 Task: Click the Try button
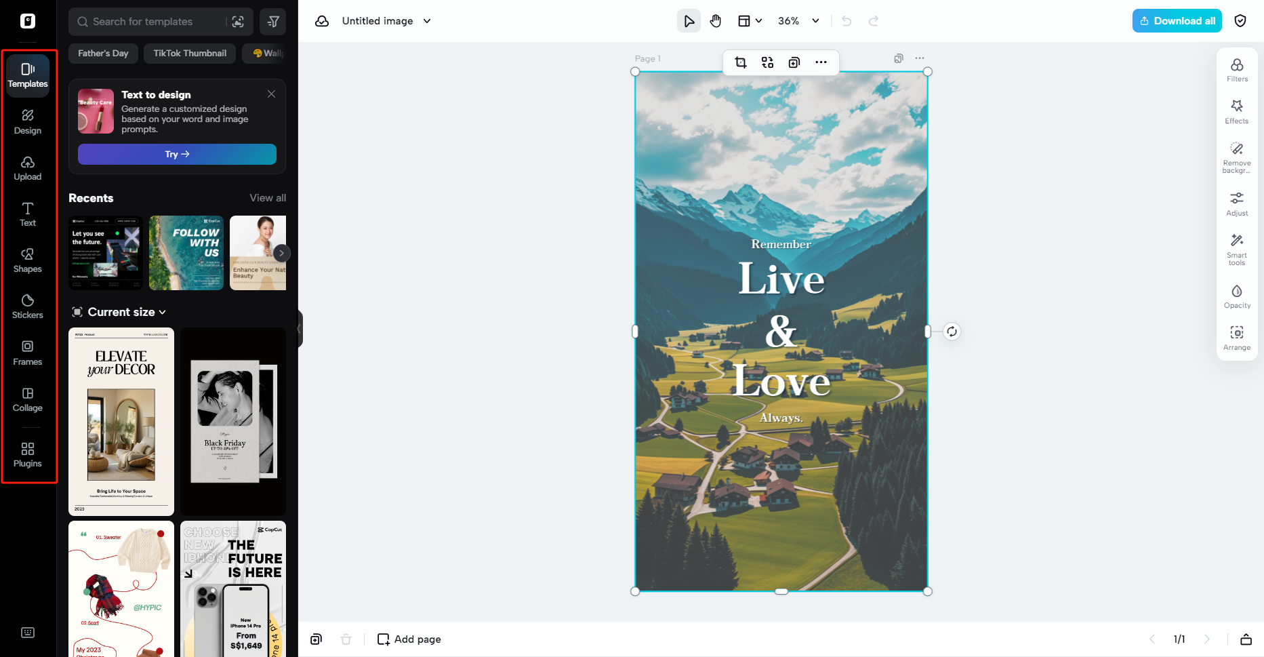[177, 154]
